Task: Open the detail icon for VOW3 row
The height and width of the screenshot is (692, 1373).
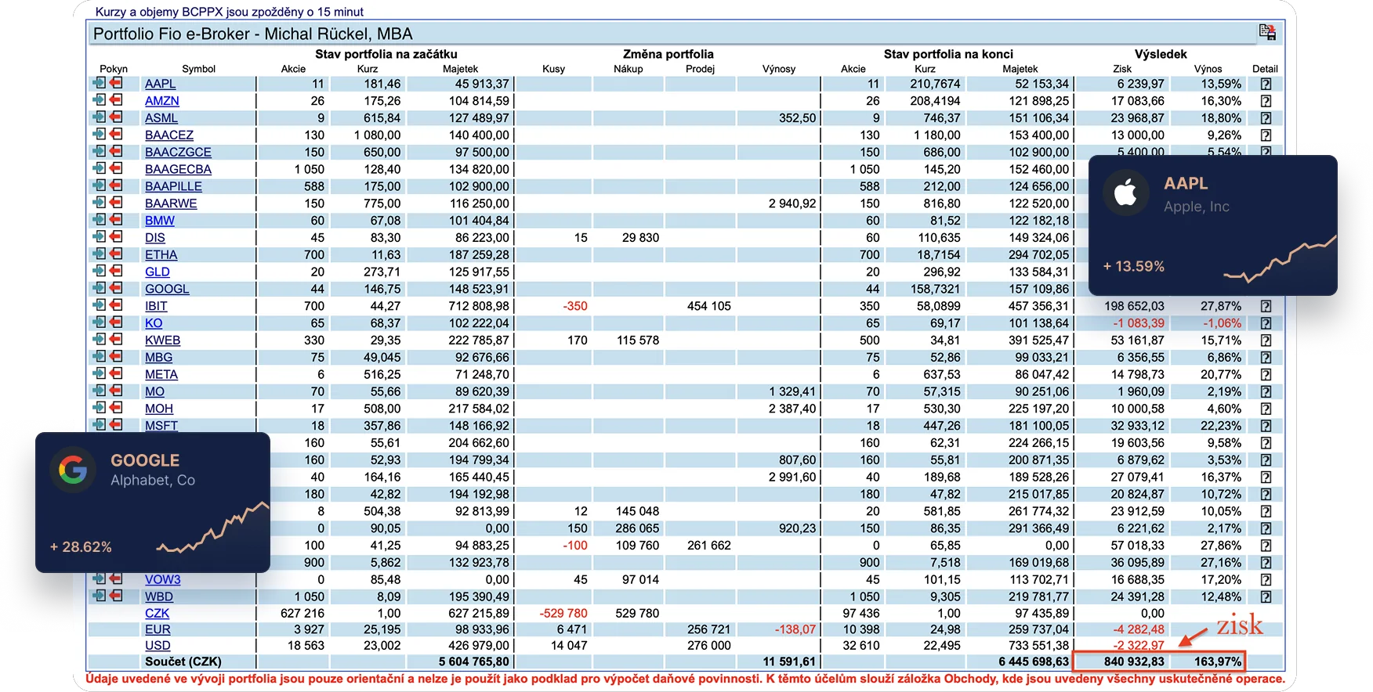Action: click(x=1266, y=579)
